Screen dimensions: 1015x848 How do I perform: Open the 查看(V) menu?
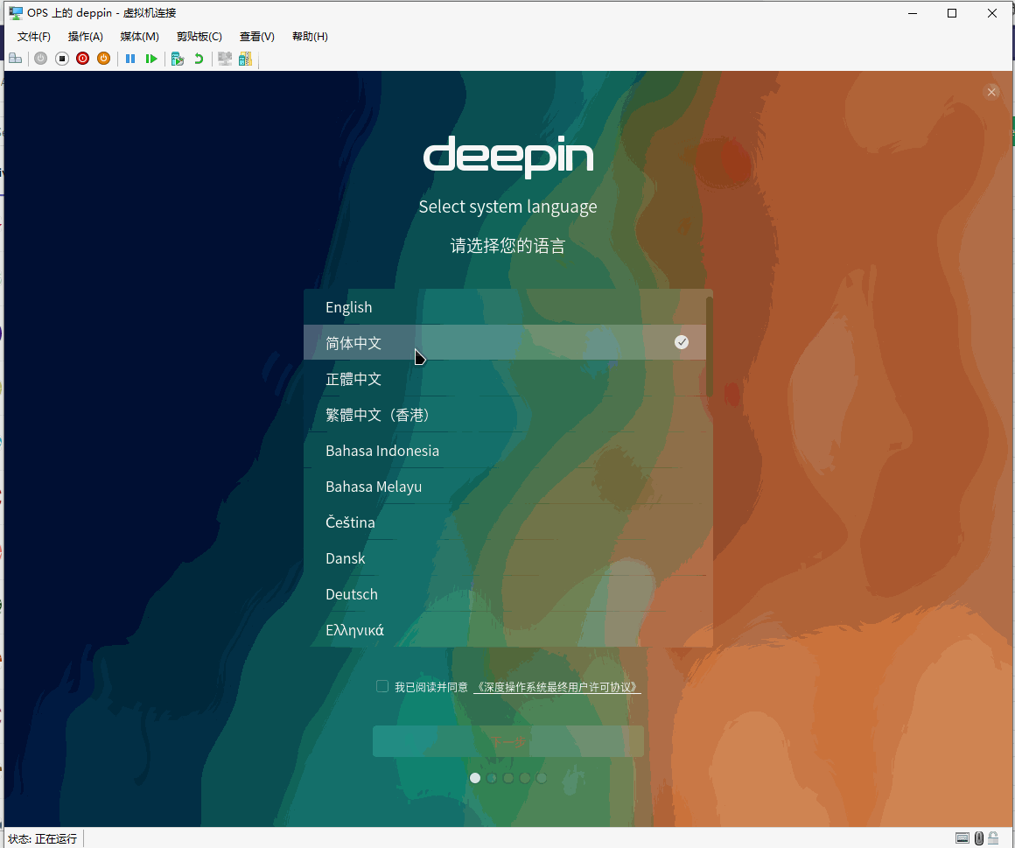click(257, 36)
